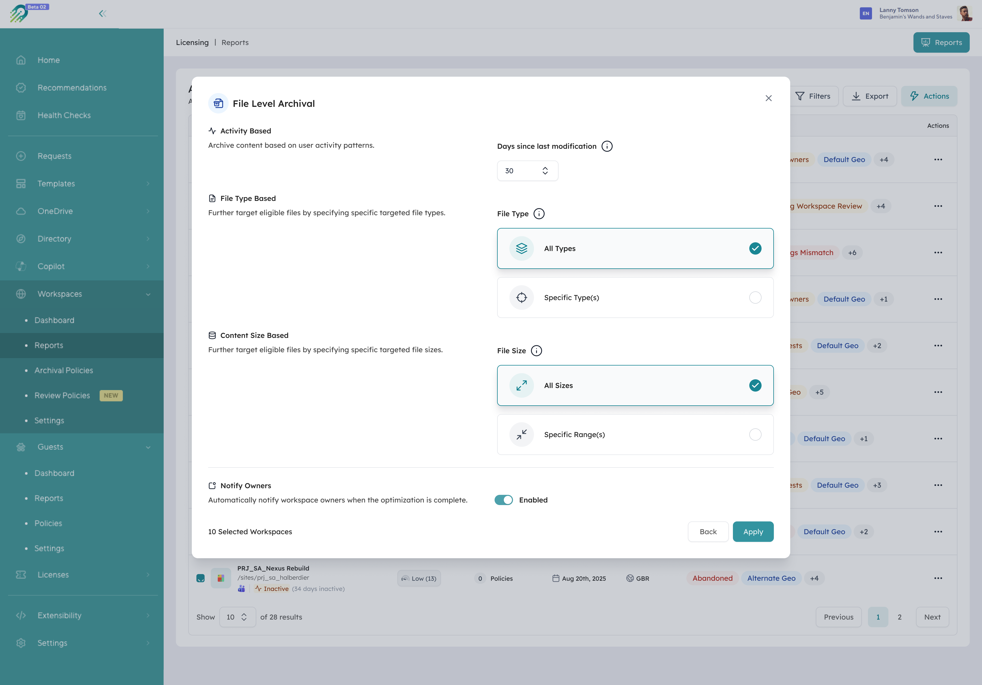Go to page 2 of results
Screen dimensions: 982x685
point(899,617)
